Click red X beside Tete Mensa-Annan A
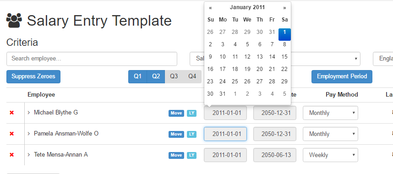Image resolution: width=393 pixels, height=174 pixels. pyautogui.click(x=11, y=155)
